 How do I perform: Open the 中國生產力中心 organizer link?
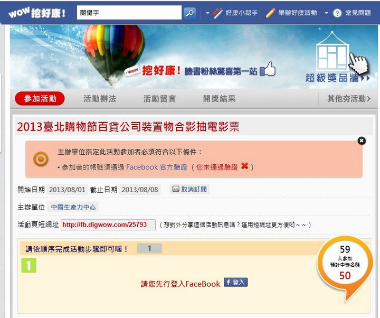73,207
